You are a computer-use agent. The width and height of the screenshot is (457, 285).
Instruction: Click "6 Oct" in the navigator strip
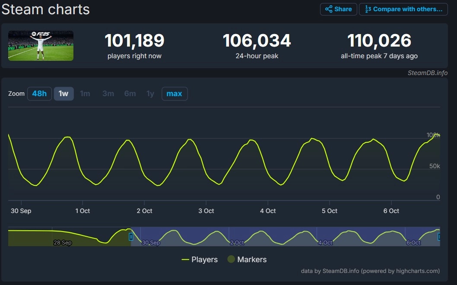413,243
